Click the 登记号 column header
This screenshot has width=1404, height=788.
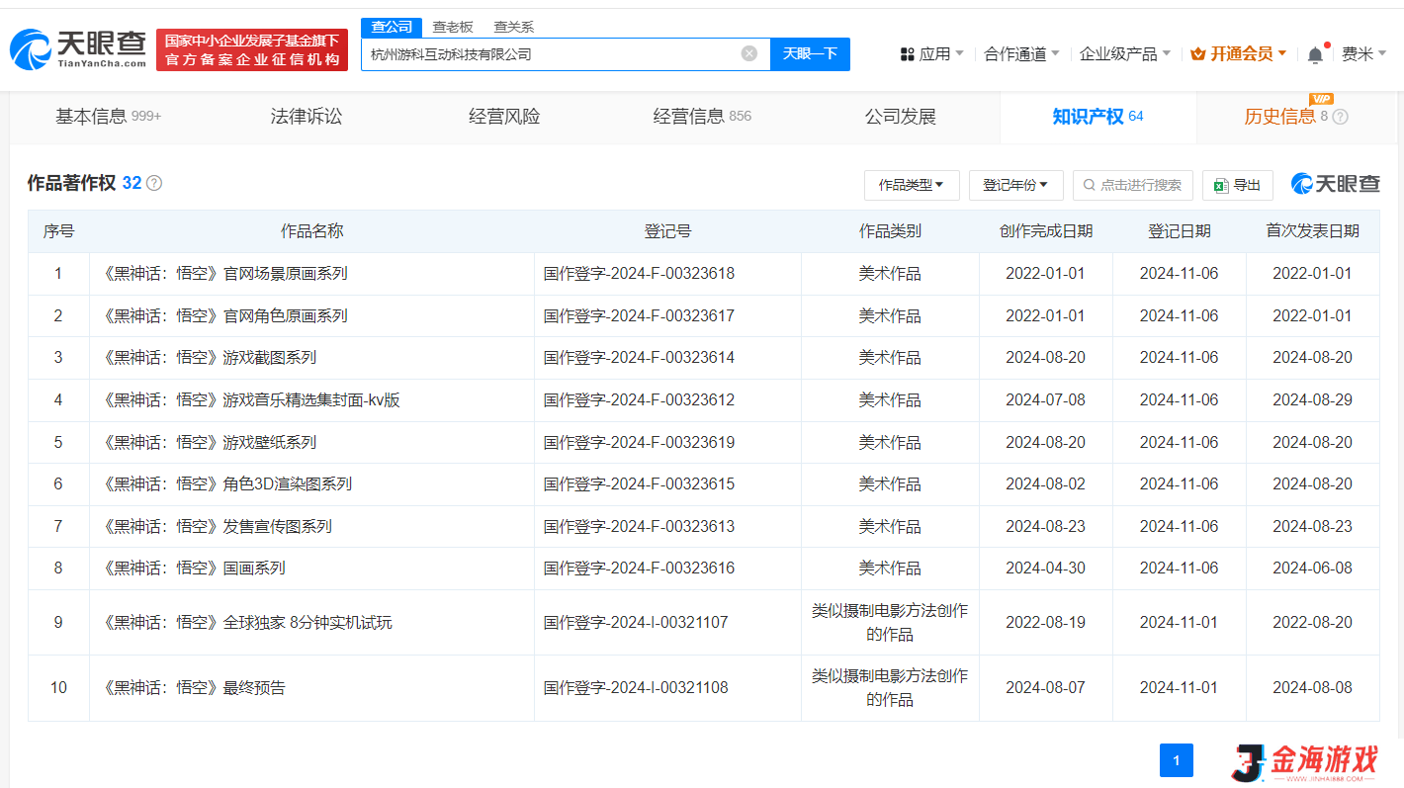point(667,231)
